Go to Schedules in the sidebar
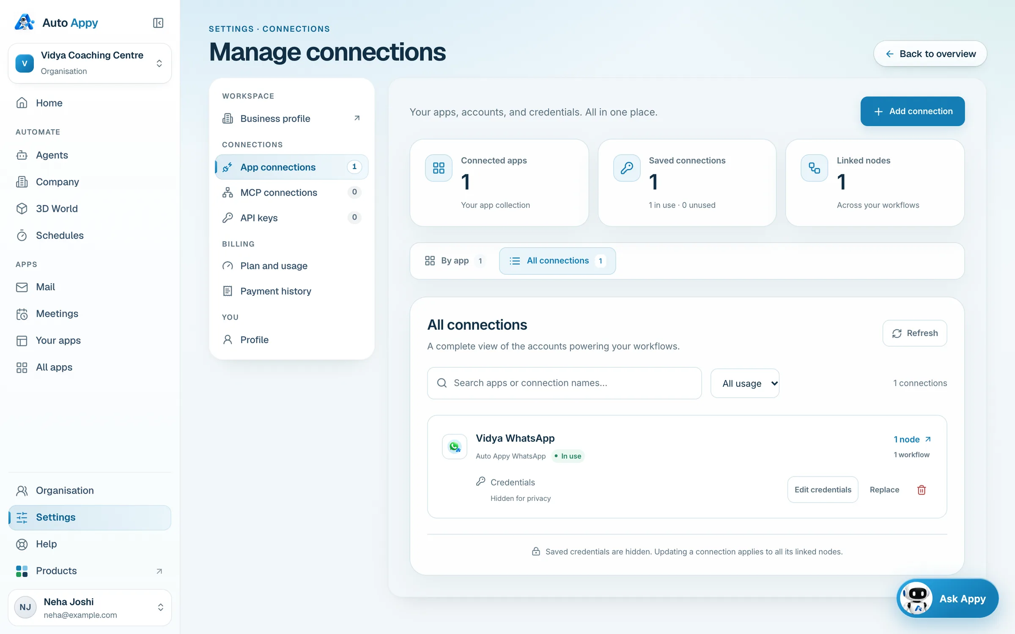 [90, 235]
